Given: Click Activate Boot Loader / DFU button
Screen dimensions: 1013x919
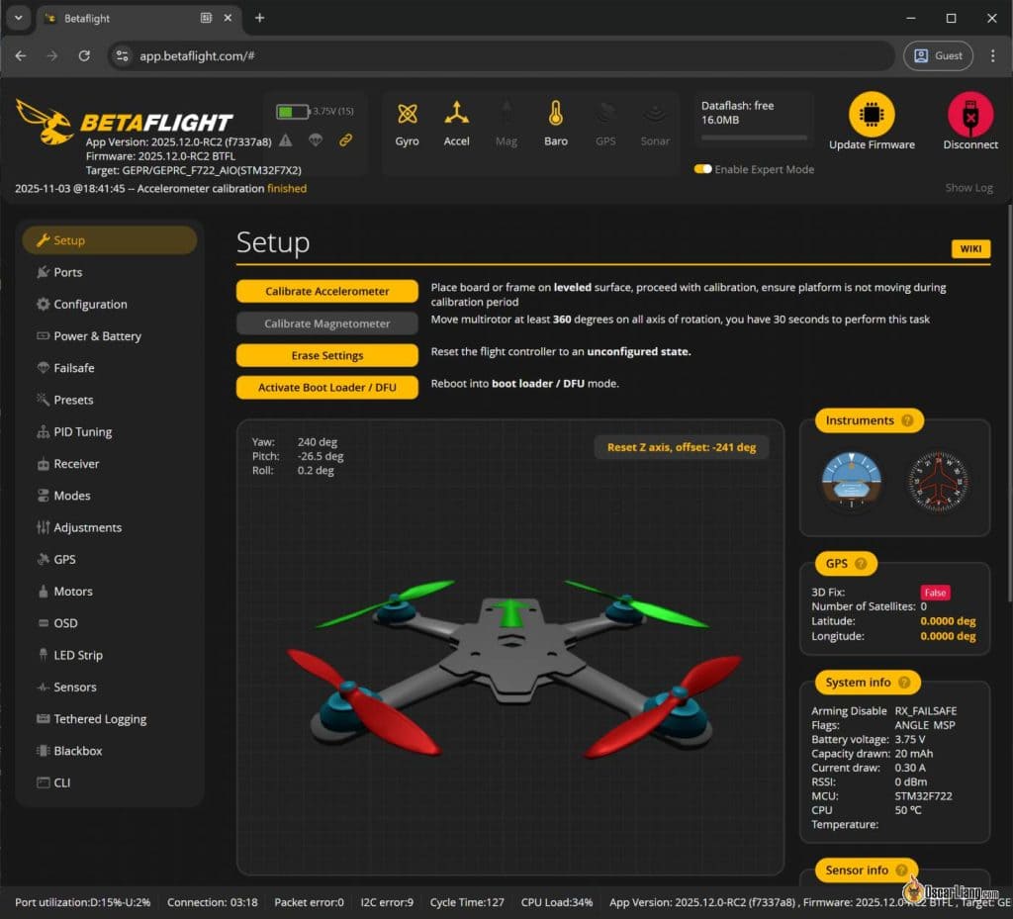Looking at the screenshot, I should [326, 388].
